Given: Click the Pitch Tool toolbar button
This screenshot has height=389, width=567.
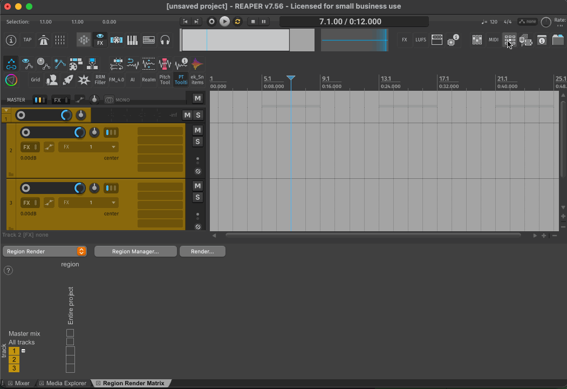Looking at the screenshot, I should pyautogui.click(x=165, y=79).
